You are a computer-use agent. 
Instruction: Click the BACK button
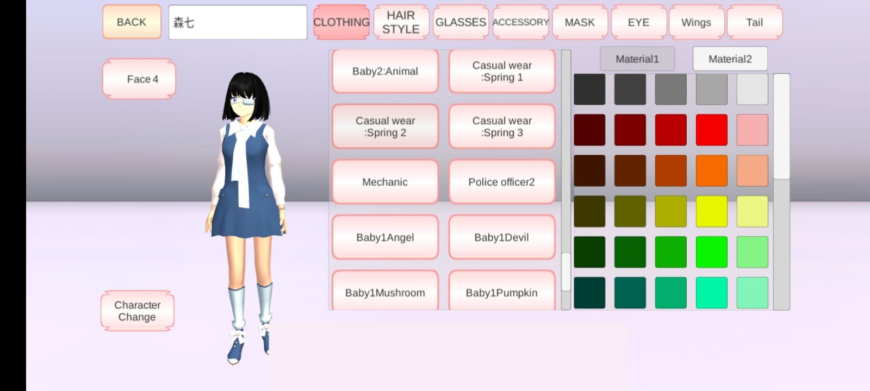point(132,22)
